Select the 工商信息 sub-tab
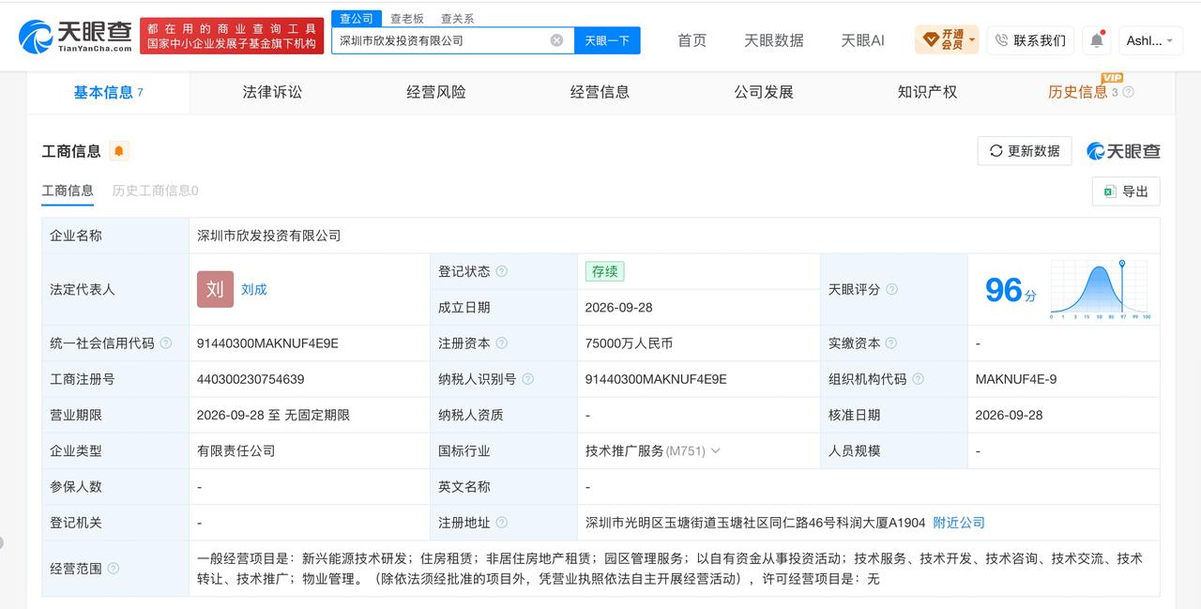1201x609 pixels. (68, 190)
